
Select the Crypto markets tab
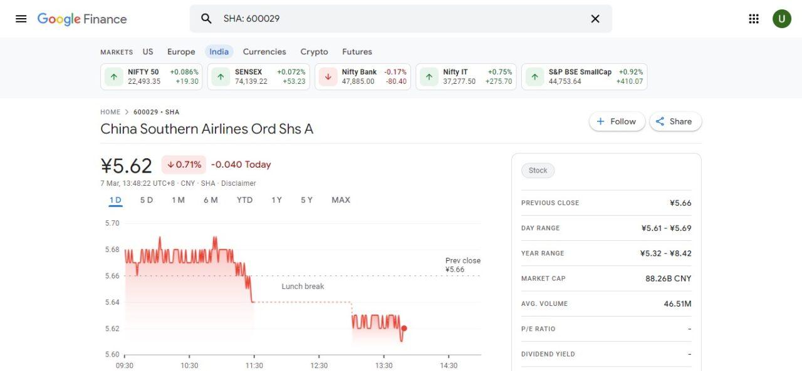pyautogui.click(x=314, y=52)
